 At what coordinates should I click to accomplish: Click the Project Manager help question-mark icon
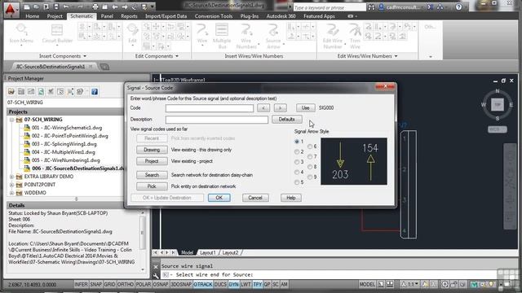pyautogui.click(x=95, y=92)
